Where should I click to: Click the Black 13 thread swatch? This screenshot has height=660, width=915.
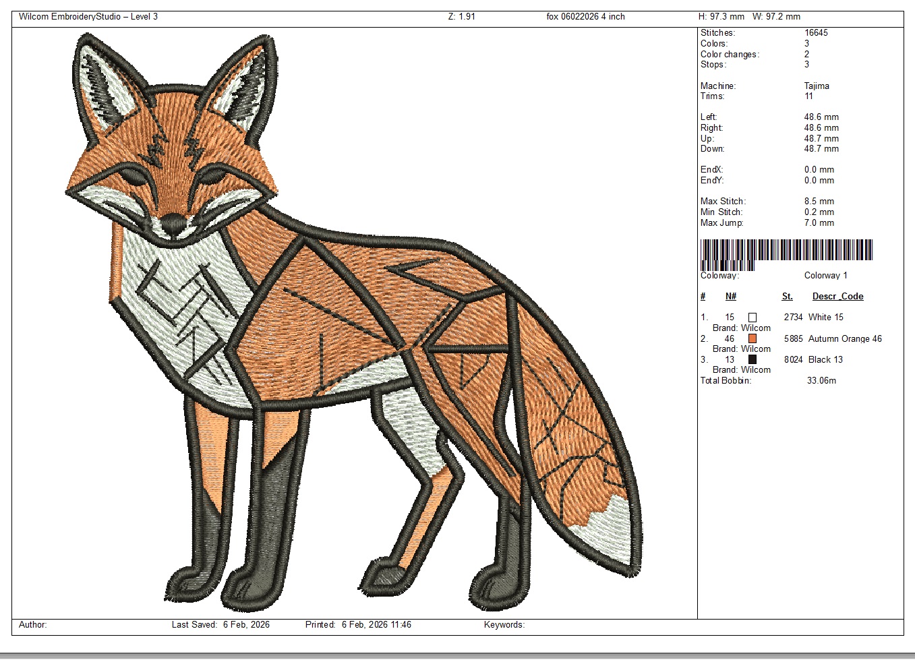(x=752, y=359)
